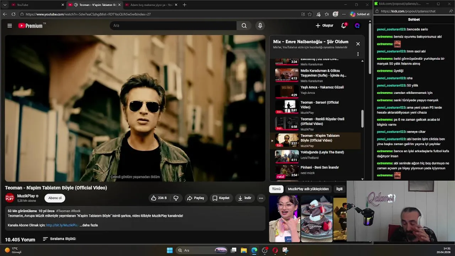Click the video player to pause

[135, 108]
